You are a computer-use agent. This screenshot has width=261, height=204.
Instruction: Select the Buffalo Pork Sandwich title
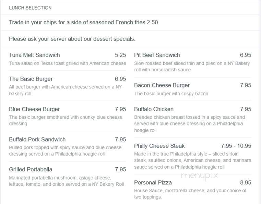click(x=37, y=140)
